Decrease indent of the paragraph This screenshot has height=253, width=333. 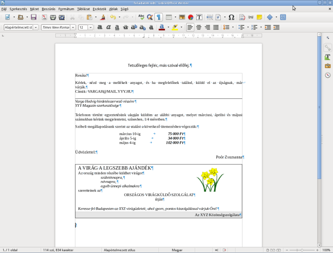276,27
